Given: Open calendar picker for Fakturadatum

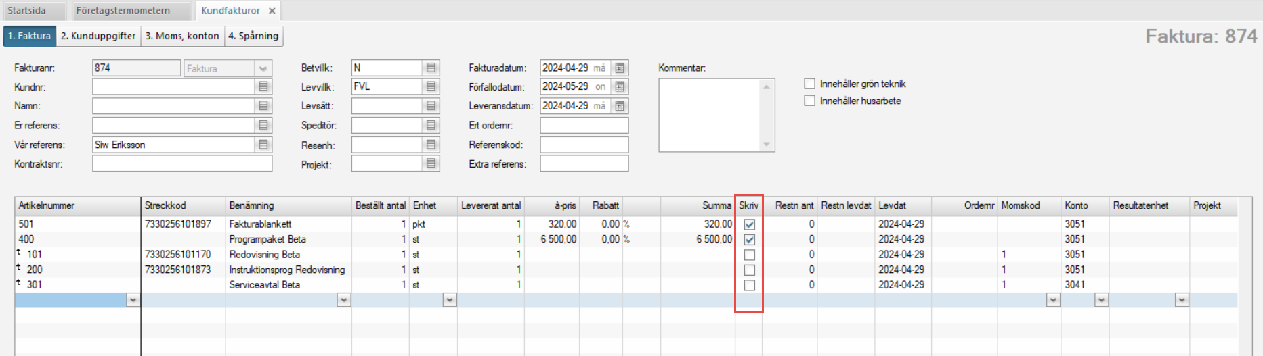Looking at the screenshot, I should (620, 68).
